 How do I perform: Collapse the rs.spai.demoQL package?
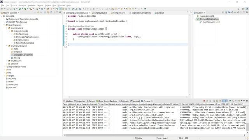point(9,31)
